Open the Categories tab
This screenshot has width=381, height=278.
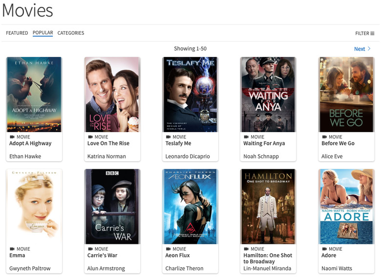click(x=71, y=33)
